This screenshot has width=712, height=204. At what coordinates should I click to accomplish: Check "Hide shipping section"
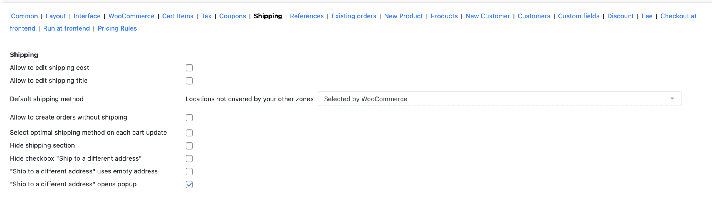click(189, 145)
